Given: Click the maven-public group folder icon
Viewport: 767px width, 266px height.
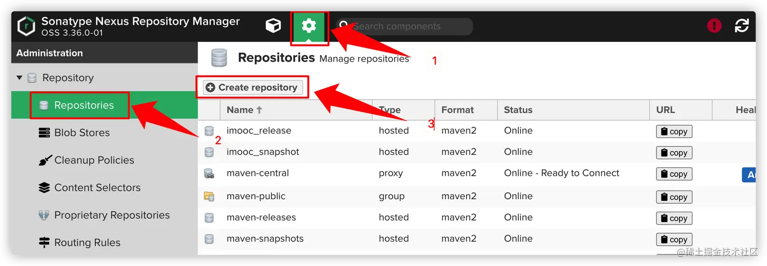Looking at the screenshot, I should pos(209,196).
